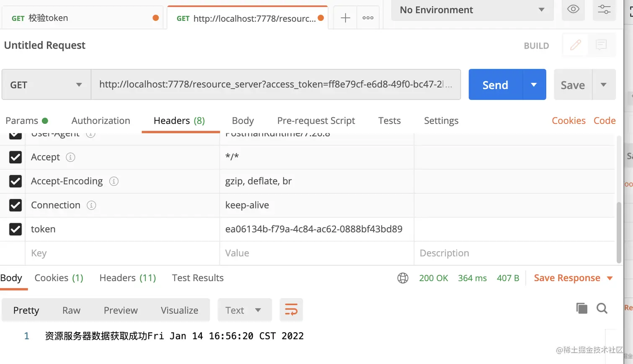The height and width of the screenshot is (364, 633).
Task: Open the comments icon near BUILD
Action: [601, 45]
